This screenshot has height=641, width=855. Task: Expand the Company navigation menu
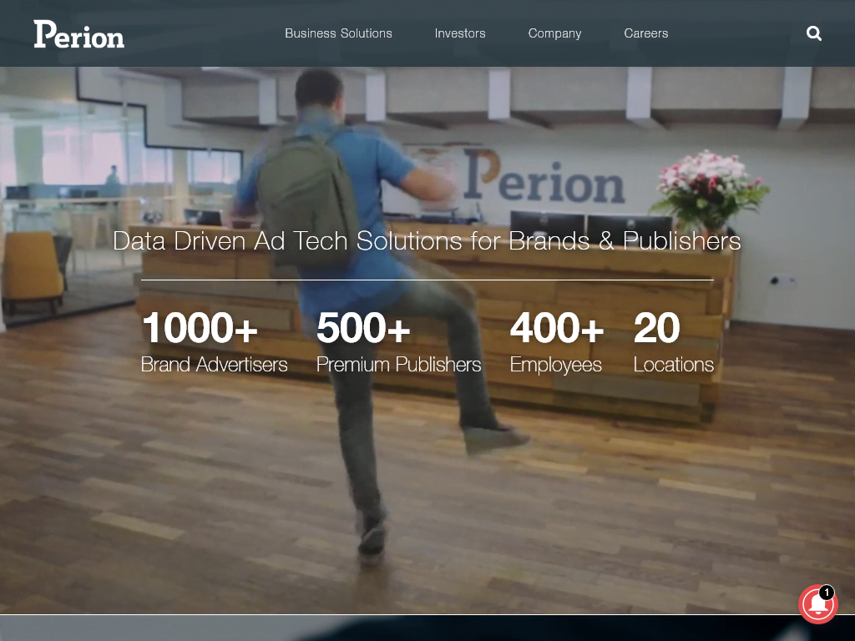[x=554, y=33]
